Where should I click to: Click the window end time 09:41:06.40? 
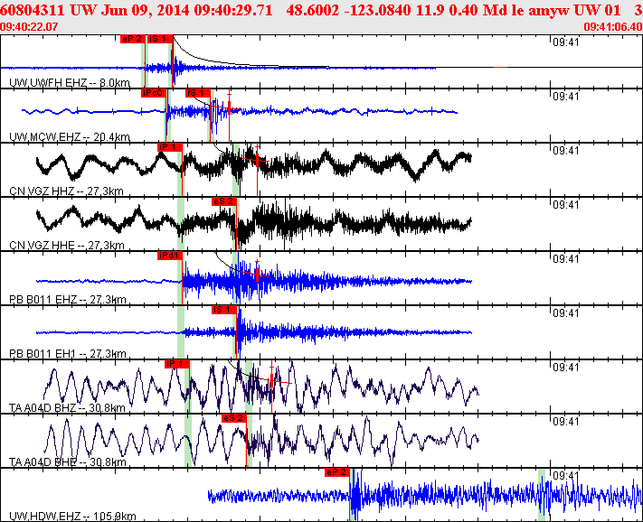click(613, 26)
